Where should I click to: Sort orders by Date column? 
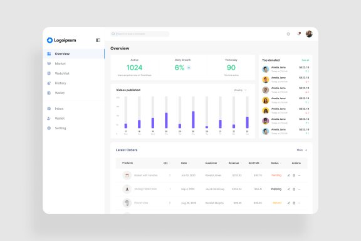[185, 163]
